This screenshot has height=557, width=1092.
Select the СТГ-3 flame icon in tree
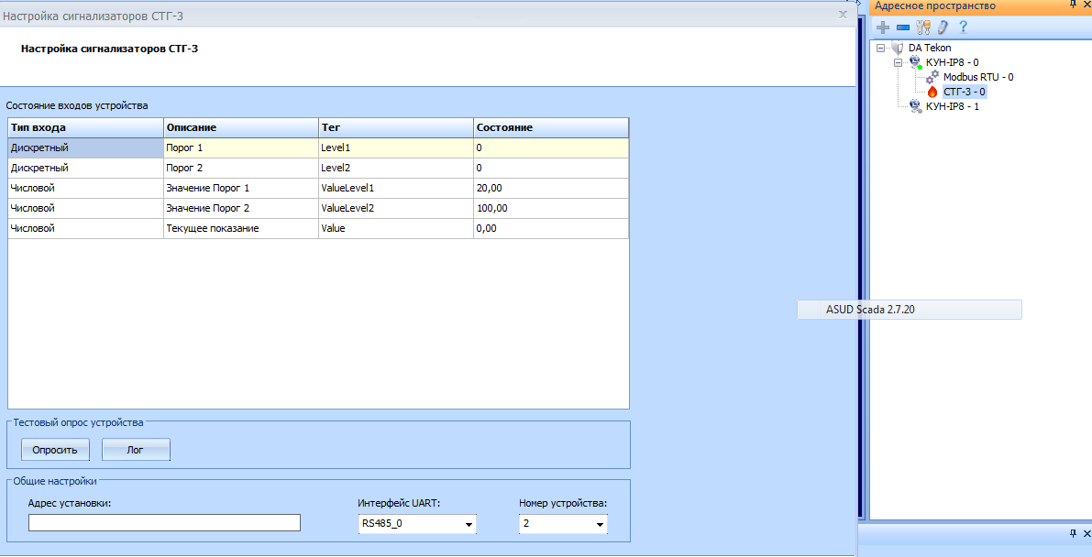tap(932, 92)
